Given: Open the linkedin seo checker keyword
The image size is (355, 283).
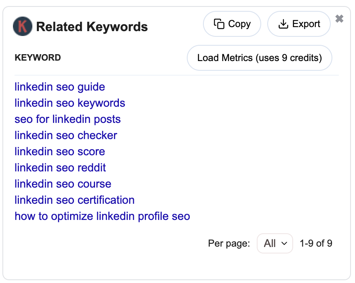Looking at the screenshot, I should point(66,135).
